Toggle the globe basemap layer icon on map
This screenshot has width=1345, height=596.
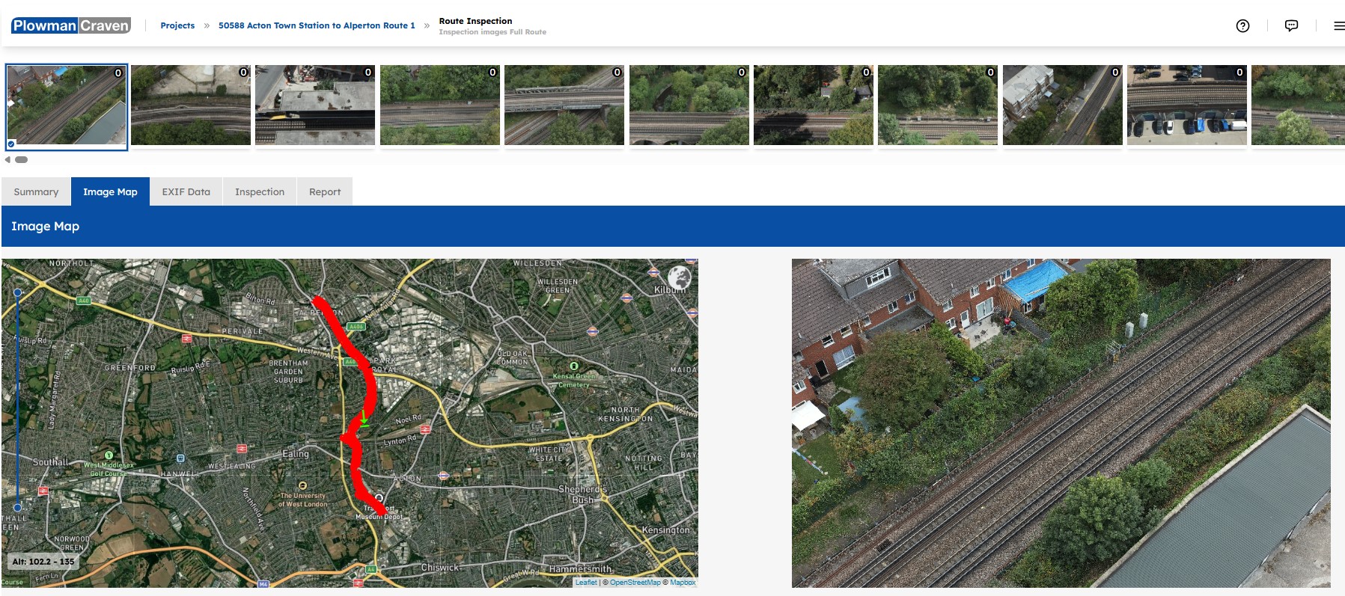click(x=679, y=277)
